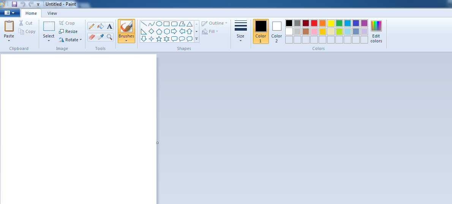Click the Edit colors button
The height and width of the screenshot is (204, 452).
coord(376,32)
